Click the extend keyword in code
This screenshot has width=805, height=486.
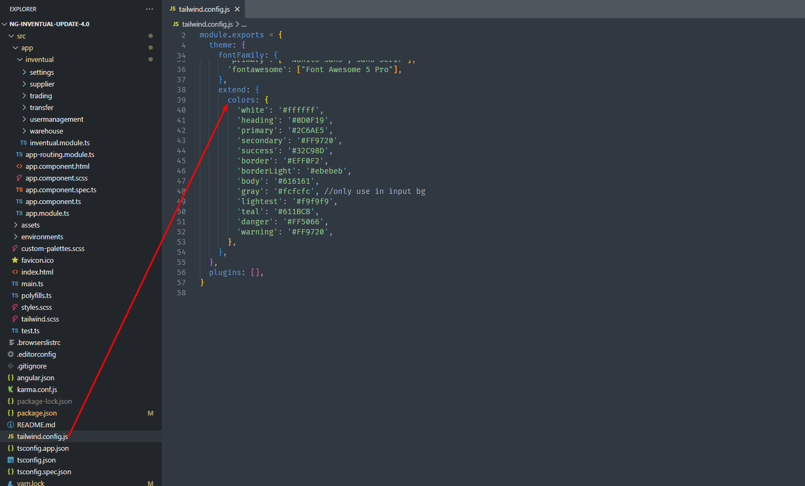(232, 90)
